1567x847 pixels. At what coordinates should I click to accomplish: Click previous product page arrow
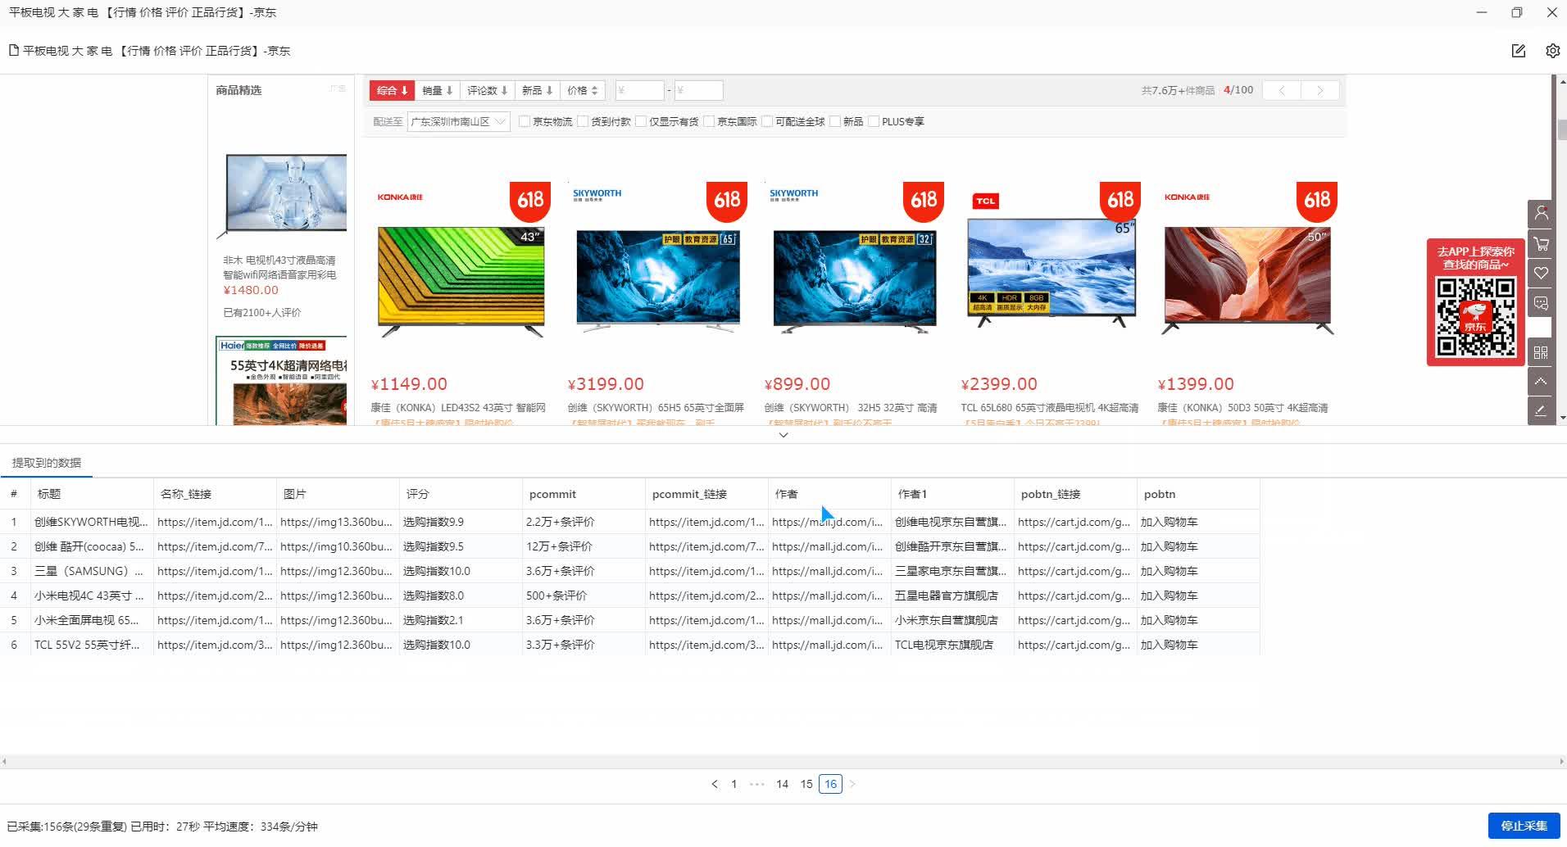(1281, 90)
